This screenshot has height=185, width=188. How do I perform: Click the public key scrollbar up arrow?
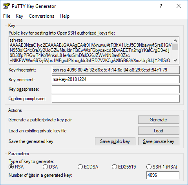175,40
